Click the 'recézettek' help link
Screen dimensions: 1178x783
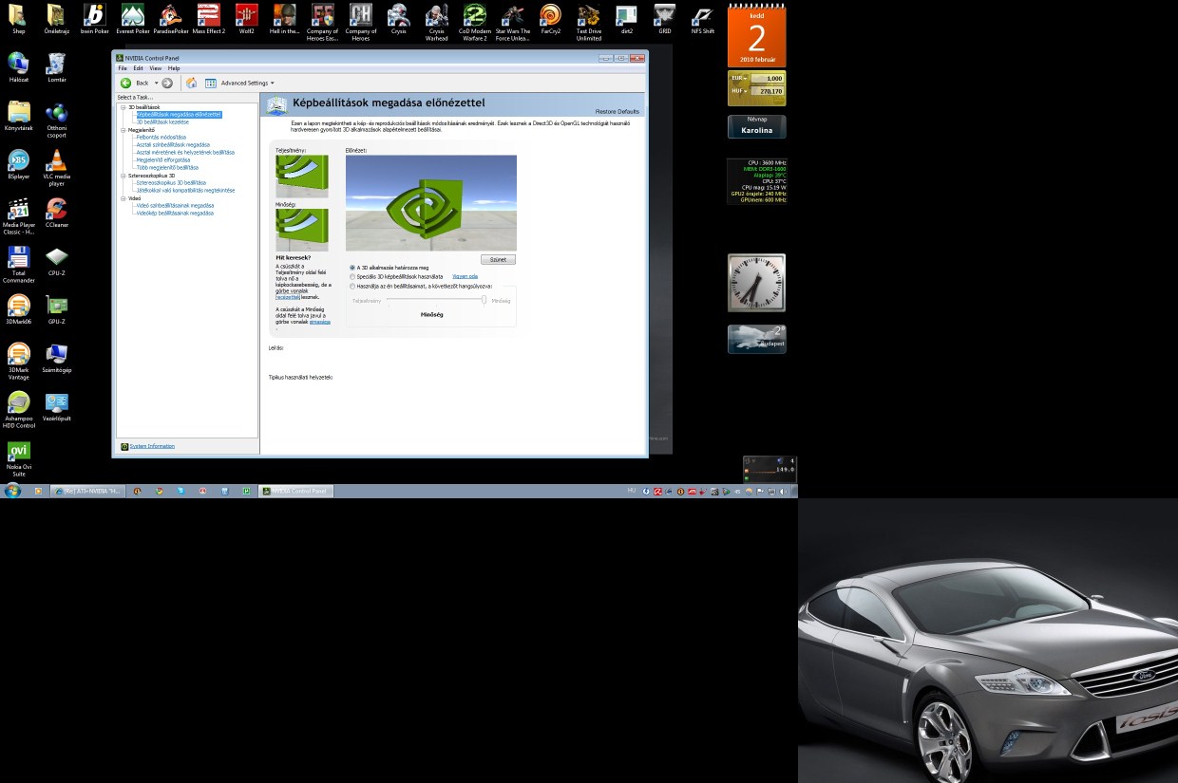coord(288,297)
